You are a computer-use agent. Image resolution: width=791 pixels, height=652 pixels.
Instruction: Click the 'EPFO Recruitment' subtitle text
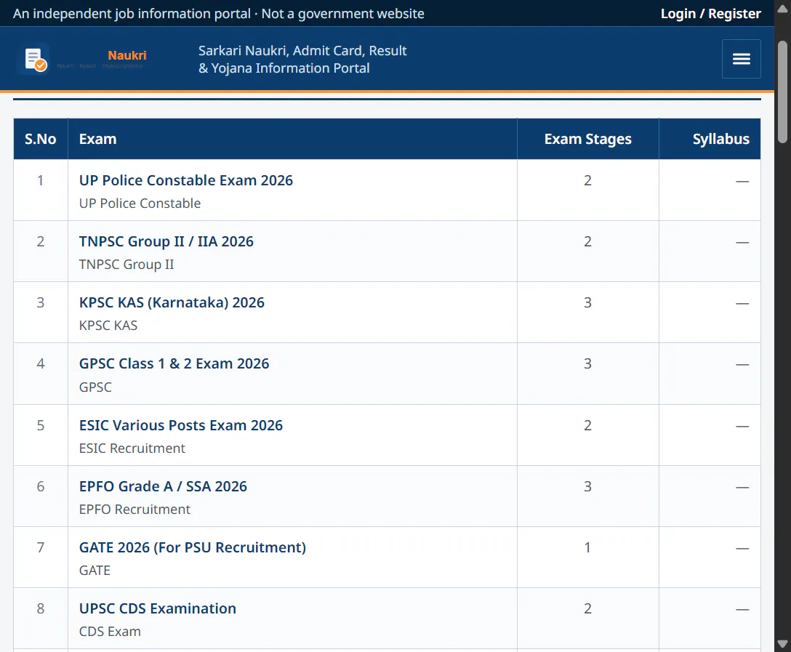(x=134, y=510)
